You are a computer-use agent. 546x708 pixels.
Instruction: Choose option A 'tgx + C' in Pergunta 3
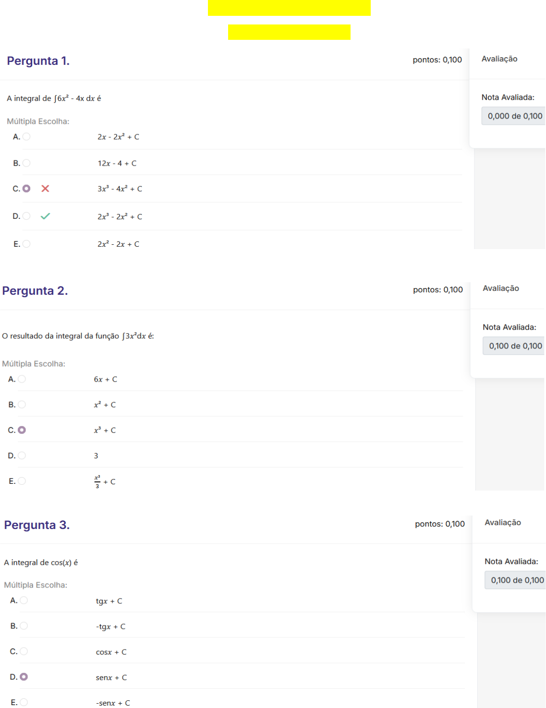(x=24, y=600)
